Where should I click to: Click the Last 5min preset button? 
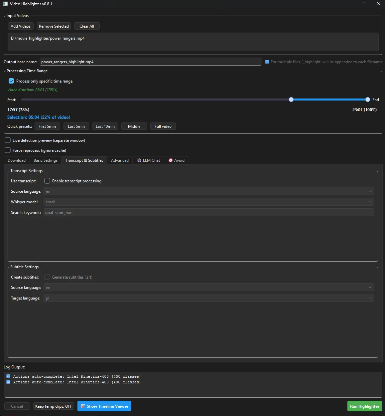76,126
